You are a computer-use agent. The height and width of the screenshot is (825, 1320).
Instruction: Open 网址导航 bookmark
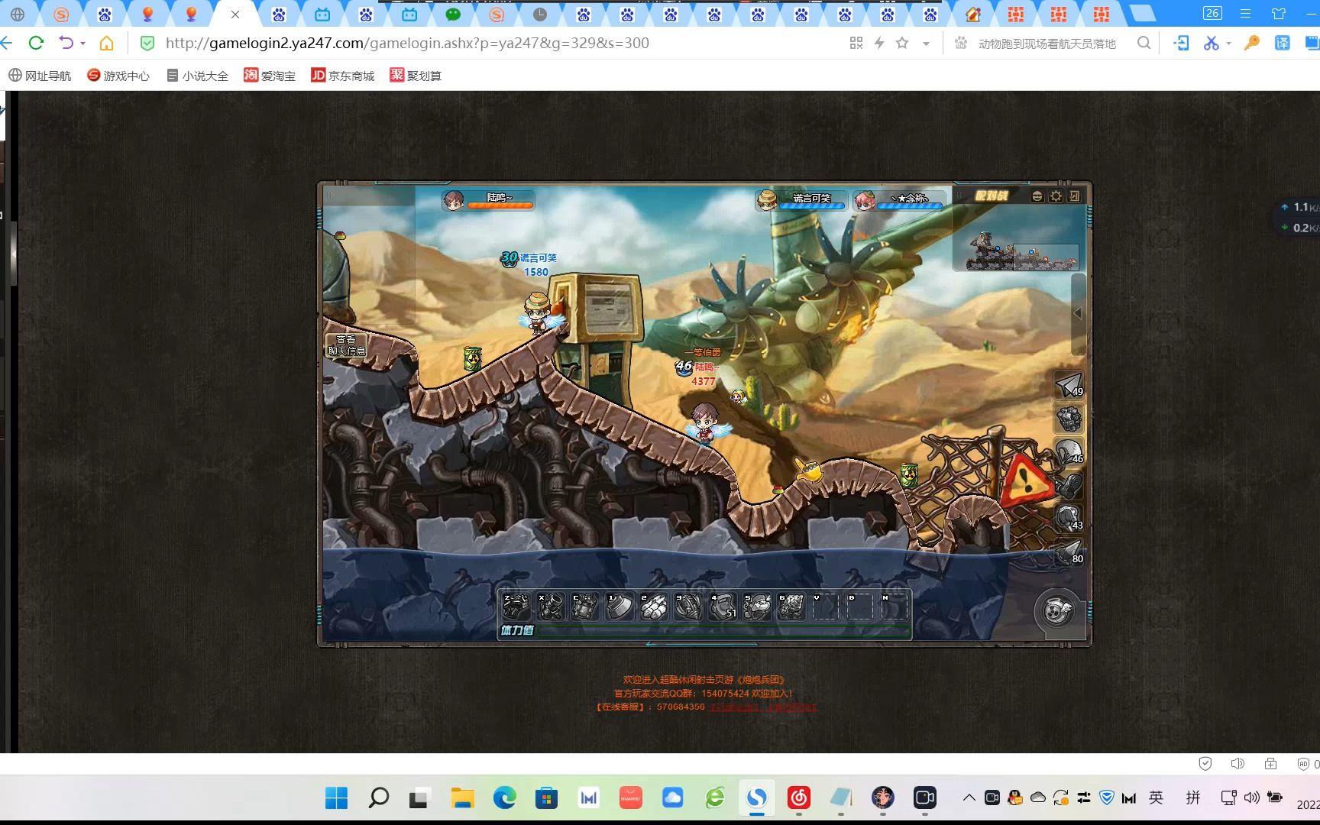[40, 76]
